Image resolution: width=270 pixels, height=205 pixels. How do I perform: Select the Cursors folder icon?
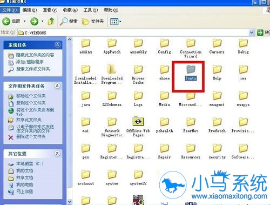217,43
